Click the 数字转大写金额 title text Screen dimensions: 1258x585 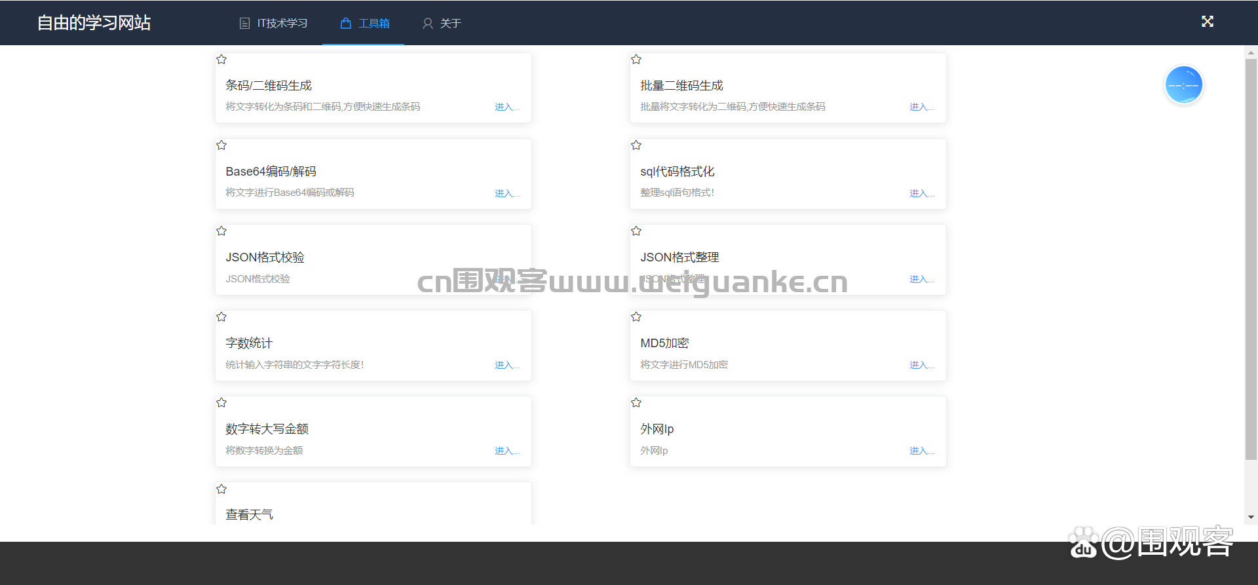click(x=267, y=429)
